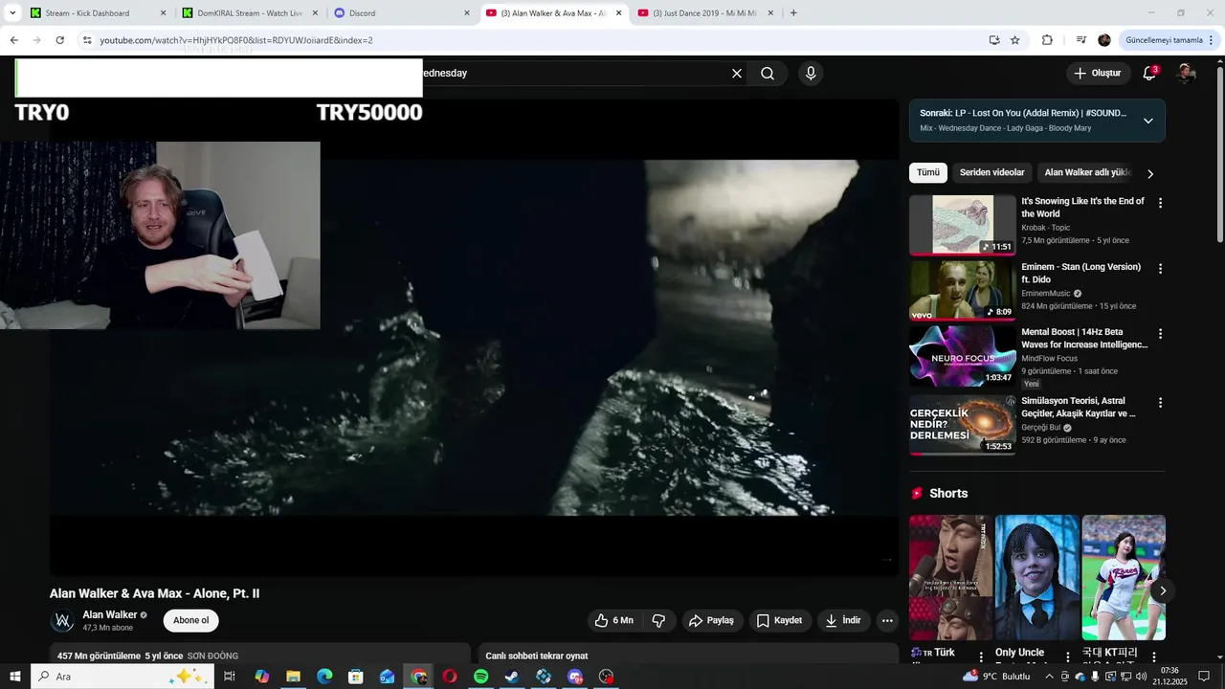Viewport: 1225px width, 689px height.
Task: Open Opera browser from taskbar
Action: coord(450,677)
